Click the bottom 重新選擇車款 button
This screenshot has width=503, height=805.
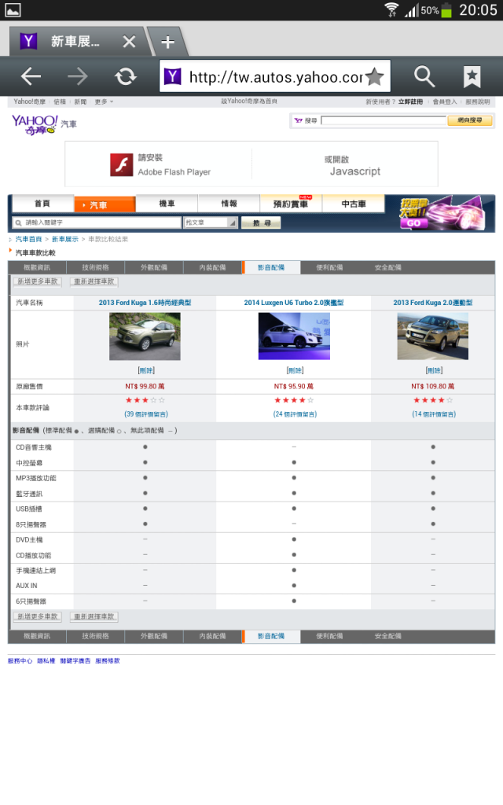(94, 616)
